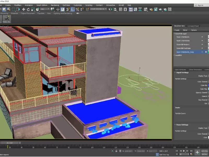Click the large Set Keys plus button
The image size is (209, 157).
[197, 153]
